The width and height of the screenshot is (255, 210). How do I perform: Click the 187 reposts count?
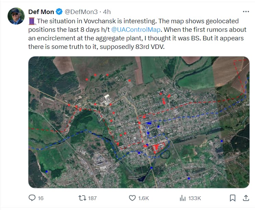(x=92, y=198)
